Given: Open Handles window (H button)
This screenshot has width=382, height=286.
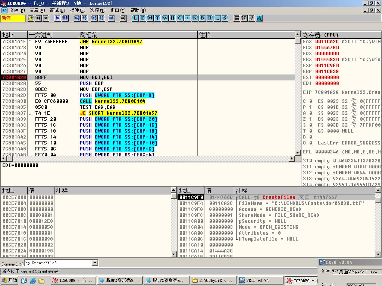Looking at the screenshot, I should [x=172, y=18].
